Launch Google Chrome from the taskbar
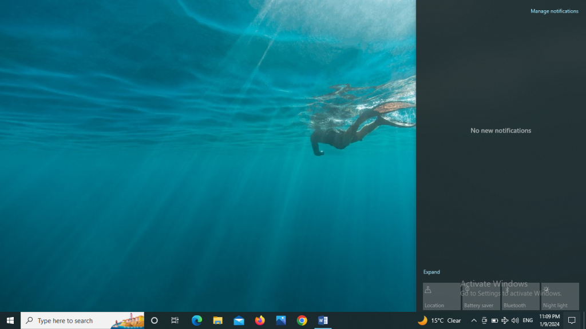586x329 pixels. (x=302, y=320)
